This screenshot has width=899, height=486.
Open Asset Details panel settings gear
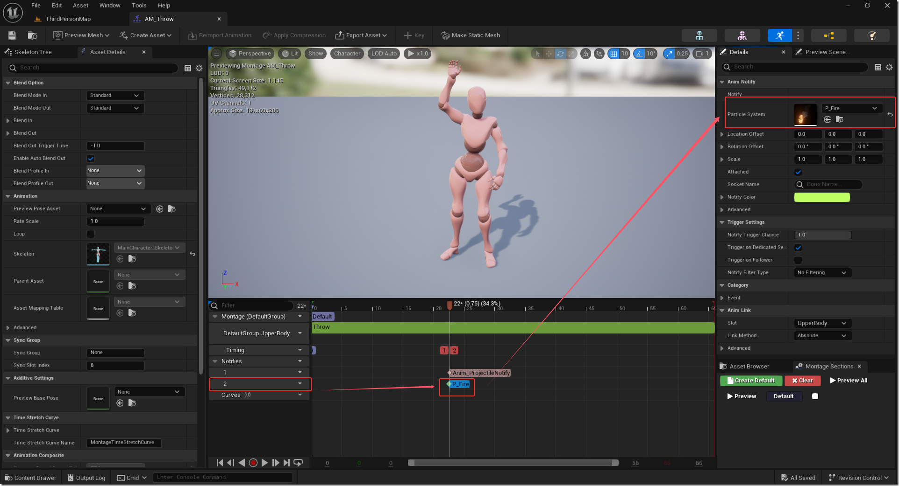tap(199, 68)
